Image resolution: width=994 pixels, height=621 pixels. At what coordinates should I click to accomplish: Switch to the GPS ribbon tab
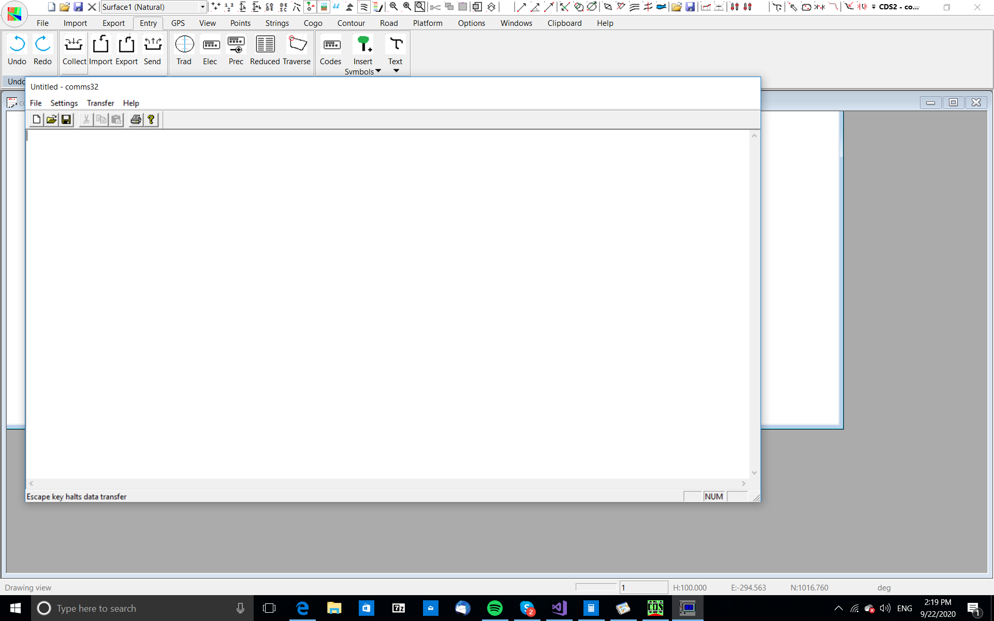(178, 23)
